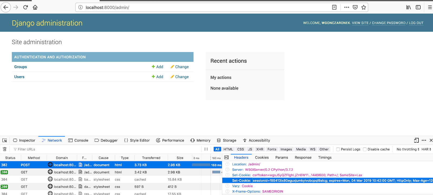Viewport: 433px width, 195px height.
Task: Click the browser Forward arrow
Action: (16, 7)
